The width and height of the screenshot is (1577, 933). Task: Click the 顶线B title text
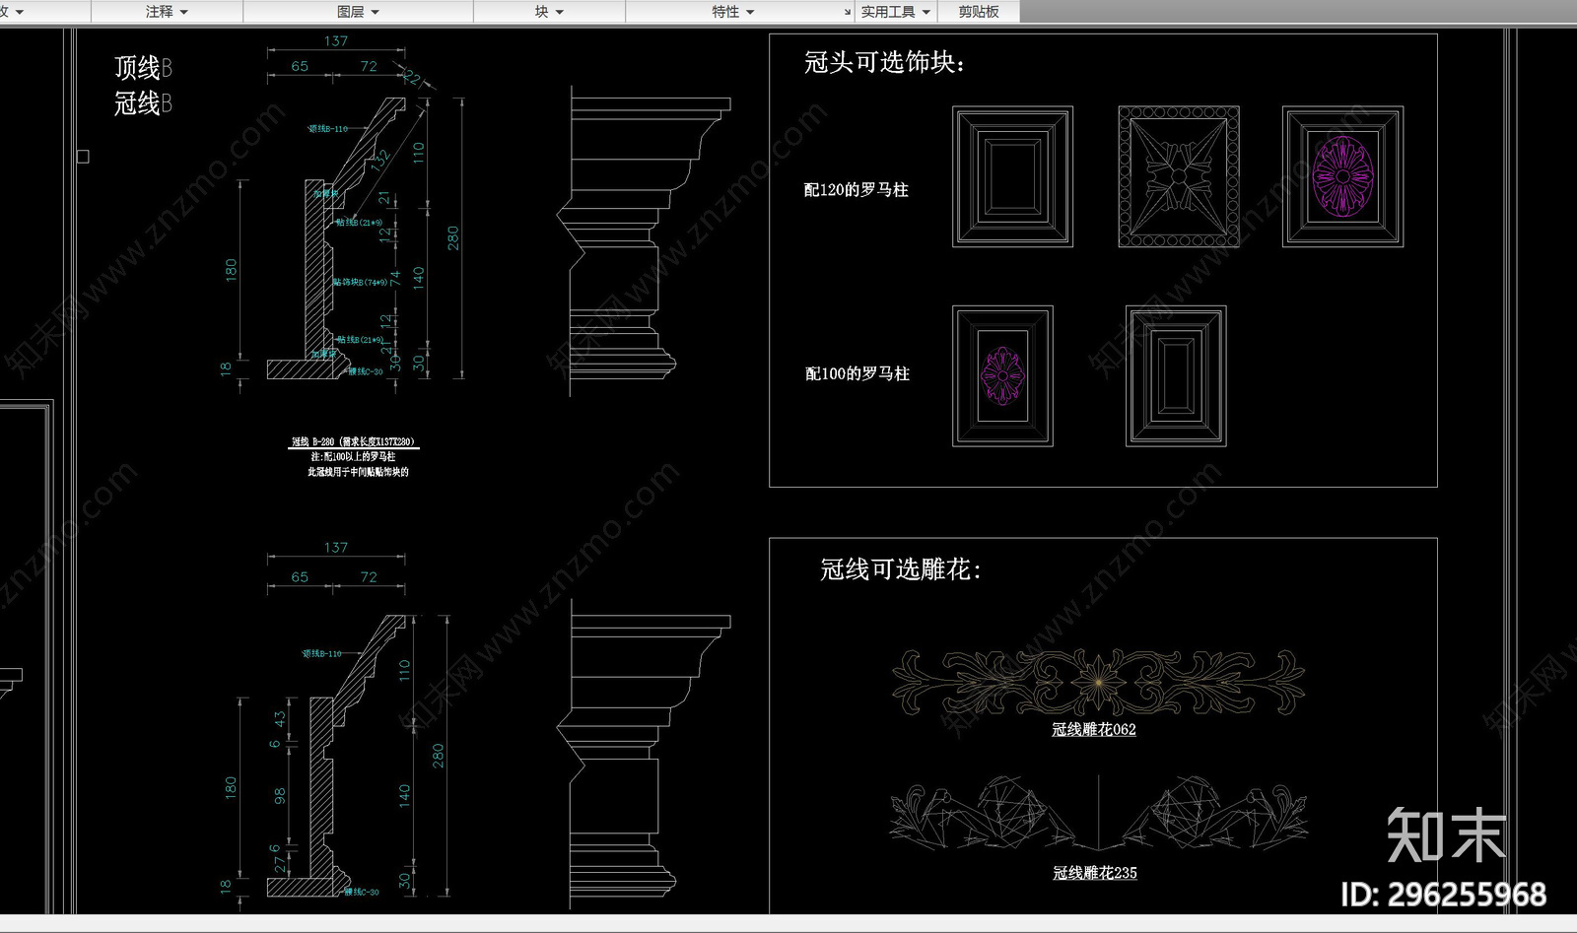tap(143, 68)
